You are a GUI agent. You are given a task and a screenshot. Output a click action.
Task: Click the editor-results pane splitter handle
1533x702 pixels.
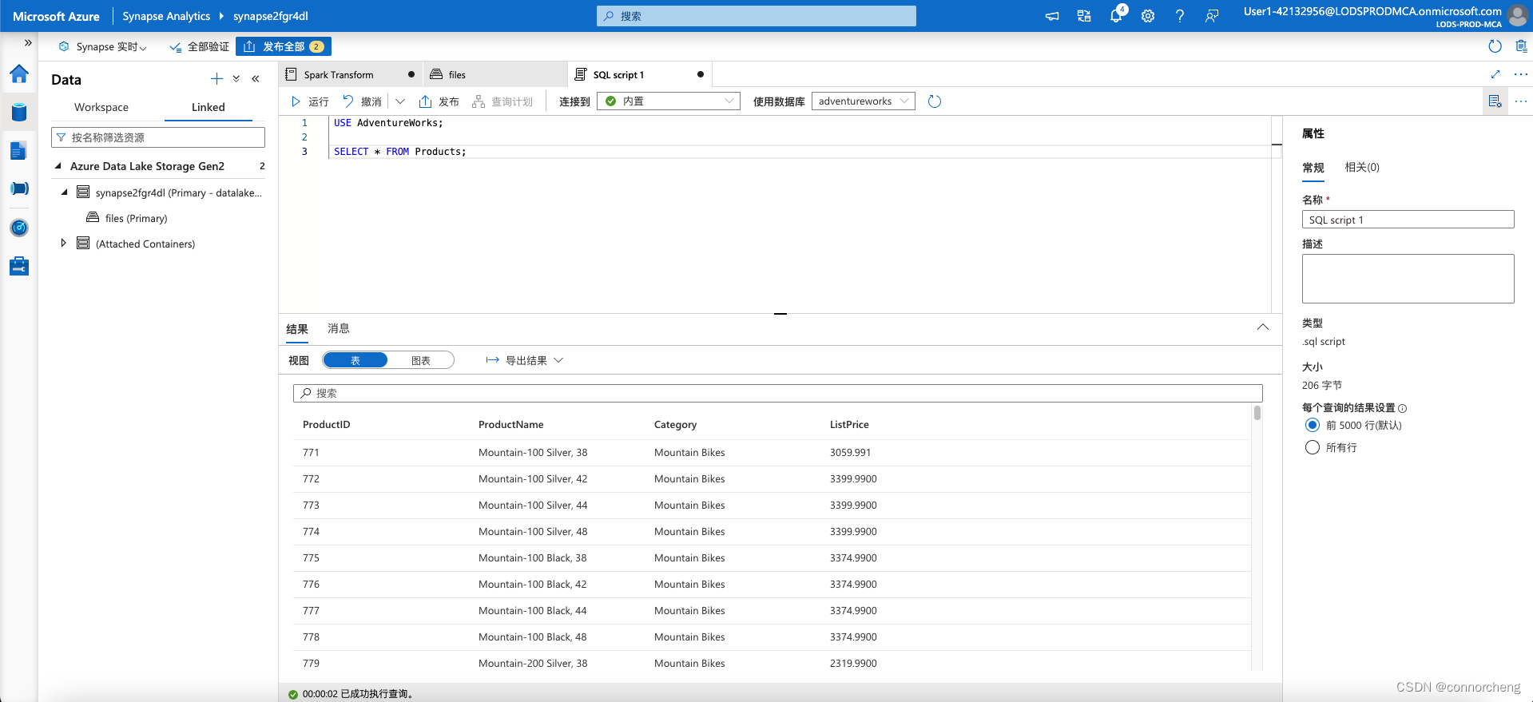780,314
